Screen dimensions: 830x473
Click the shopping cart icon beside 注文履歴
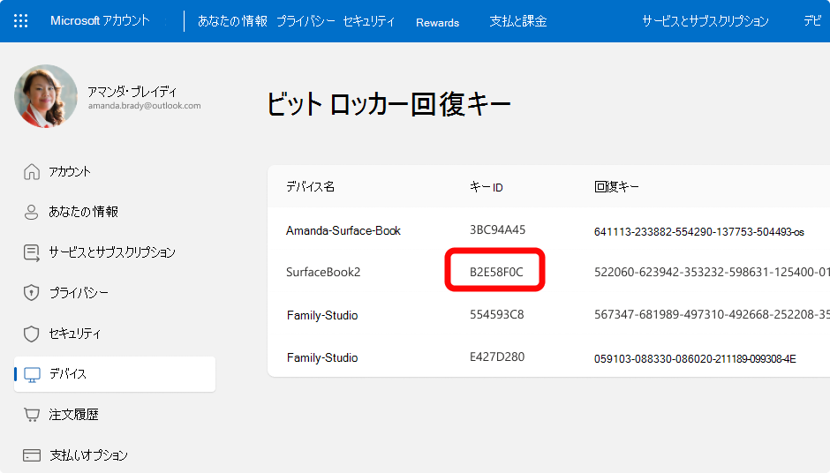pyautogui.click(x=31, y=415)
